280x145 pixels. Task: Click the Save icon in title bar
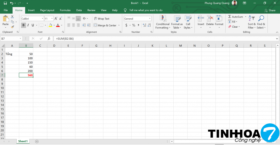(5, 3)
